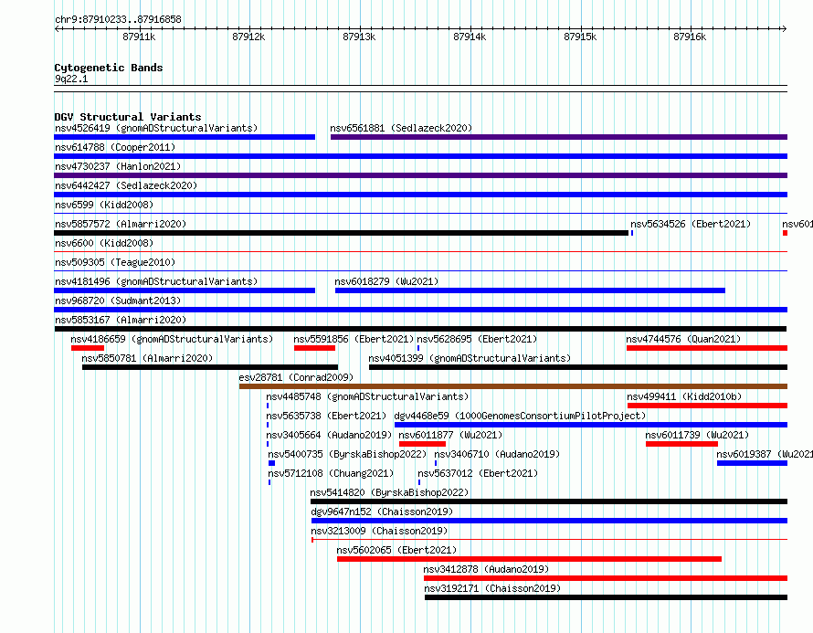Click the purple bar of nsv6561881
The image size is (813, 633).
pos(559,137)
